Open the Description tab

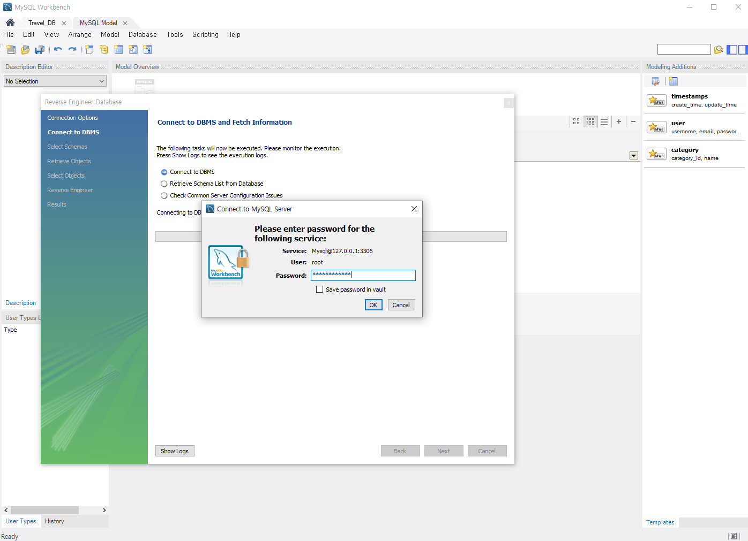click(x=21, y=303)
